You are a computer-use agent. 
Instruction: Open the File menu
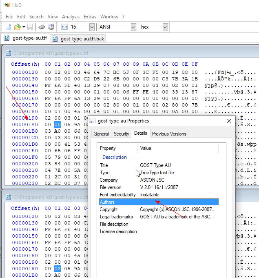click(9, 17)
